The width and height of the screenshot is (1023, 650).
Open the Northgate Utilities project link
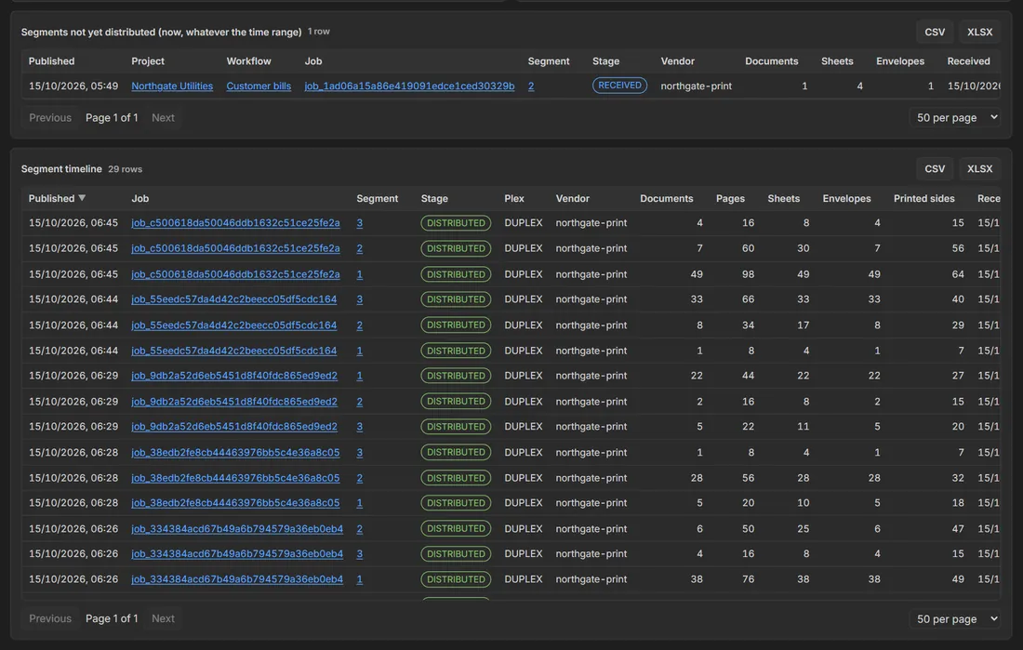[x=172, y=86]
